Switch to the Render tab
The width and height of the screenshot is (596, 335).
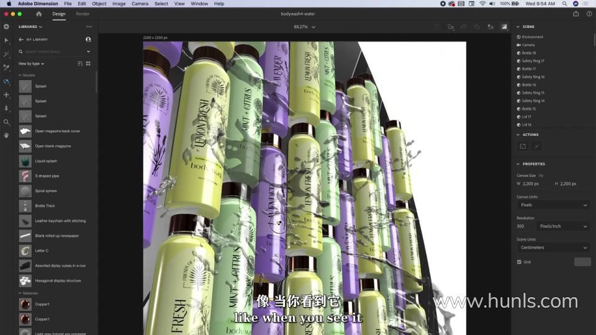pyautogui.click(x=83, y=14)
